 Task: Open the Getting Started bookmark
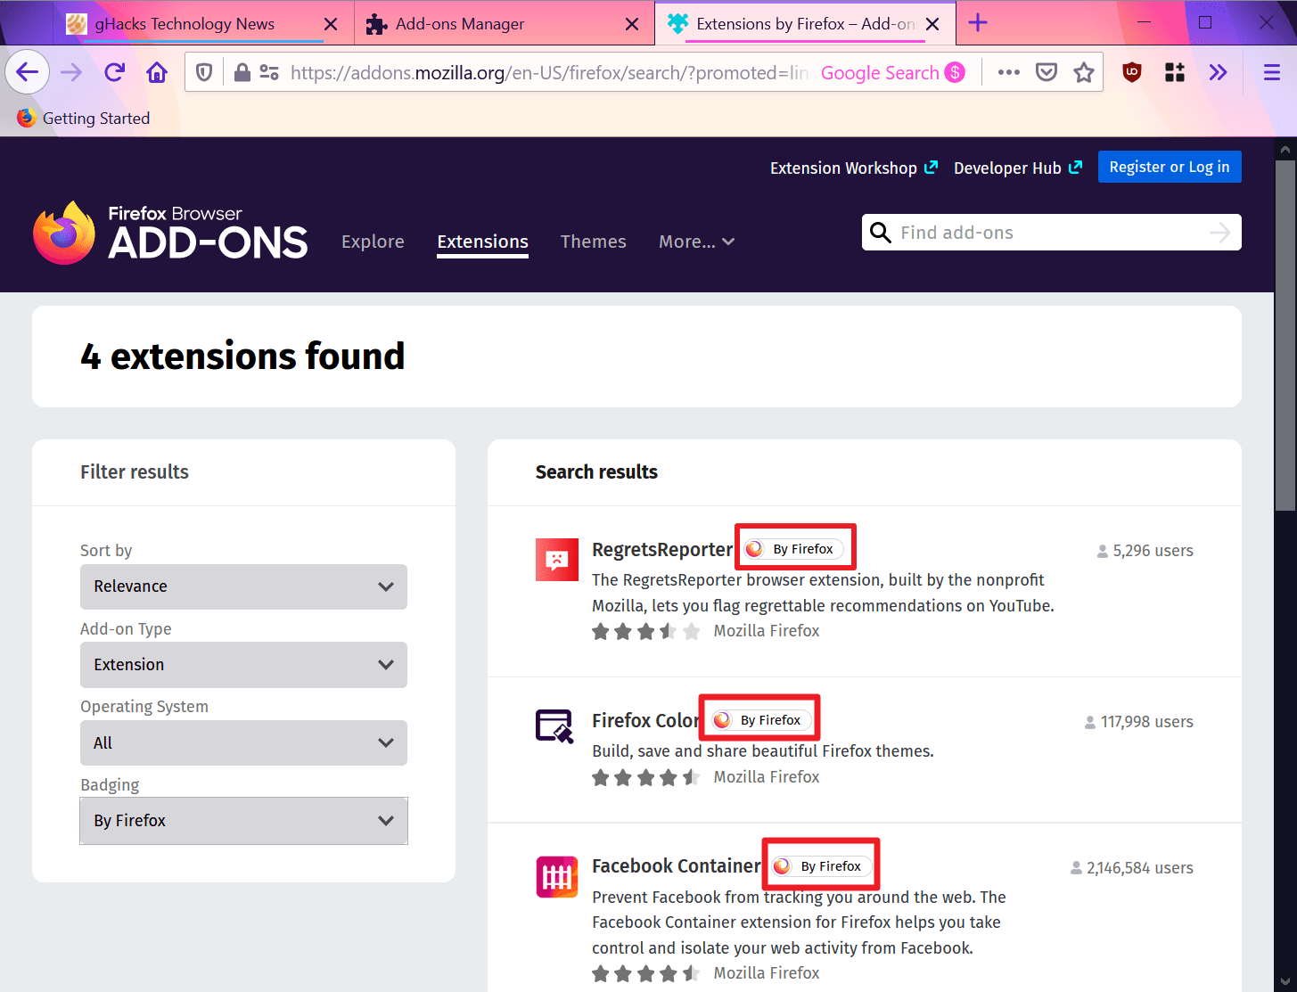(84, 118)
